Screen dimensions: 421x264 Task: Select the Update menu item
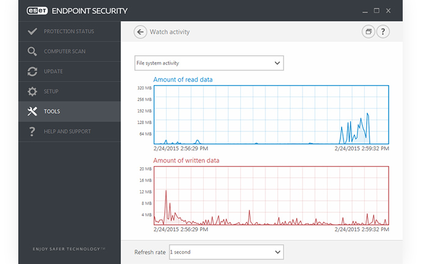point(70,72)
